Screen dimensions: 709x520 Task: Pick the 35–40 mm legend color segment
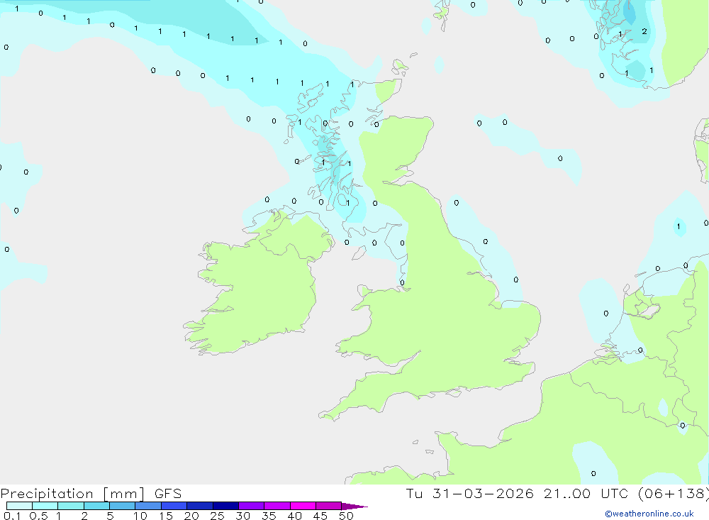coord(277,506)
